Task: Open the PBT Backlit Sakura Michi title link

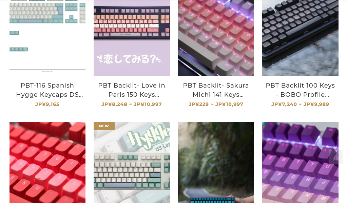Action: coord(216,90)
